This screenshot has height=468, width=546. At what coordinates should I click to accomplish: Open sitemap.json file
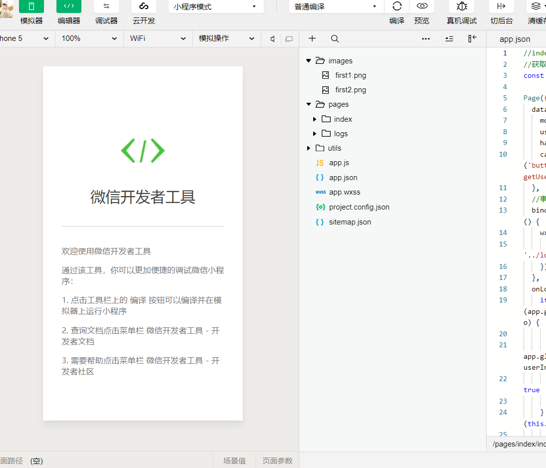350,222
